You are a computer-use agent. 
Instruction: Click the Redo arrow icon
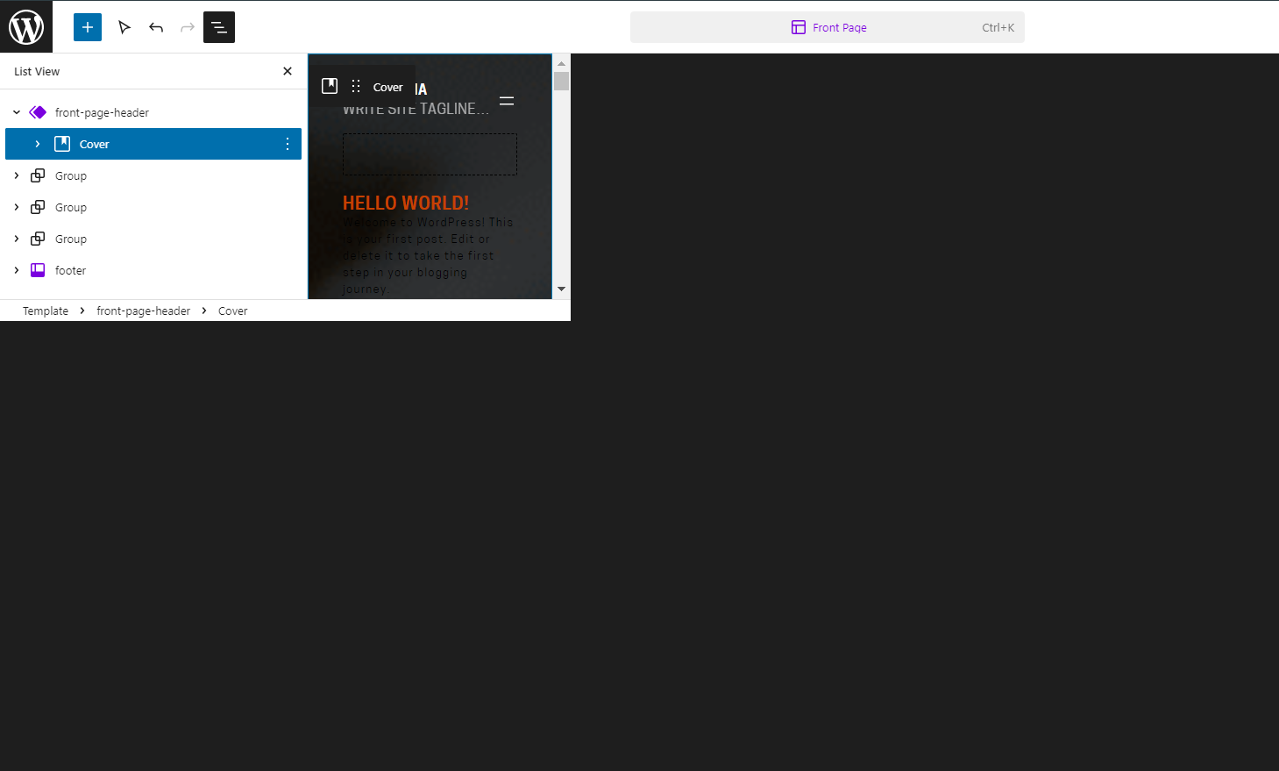point(188,27)
